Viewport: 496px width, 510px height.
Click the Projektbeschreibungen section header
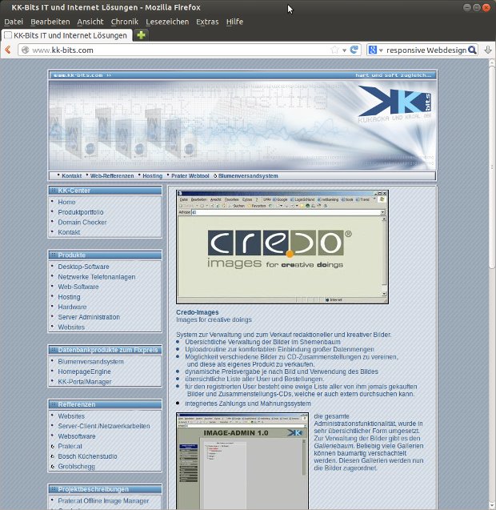pyautogui.click(x=105, y=489)
